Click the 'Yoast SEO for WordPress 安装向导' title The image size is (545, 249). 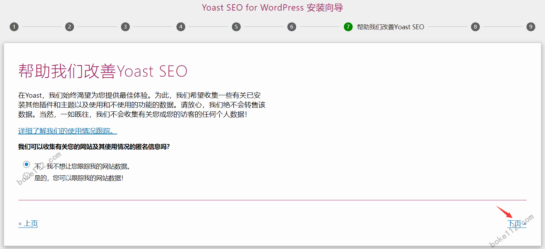(x=272, y=7)
